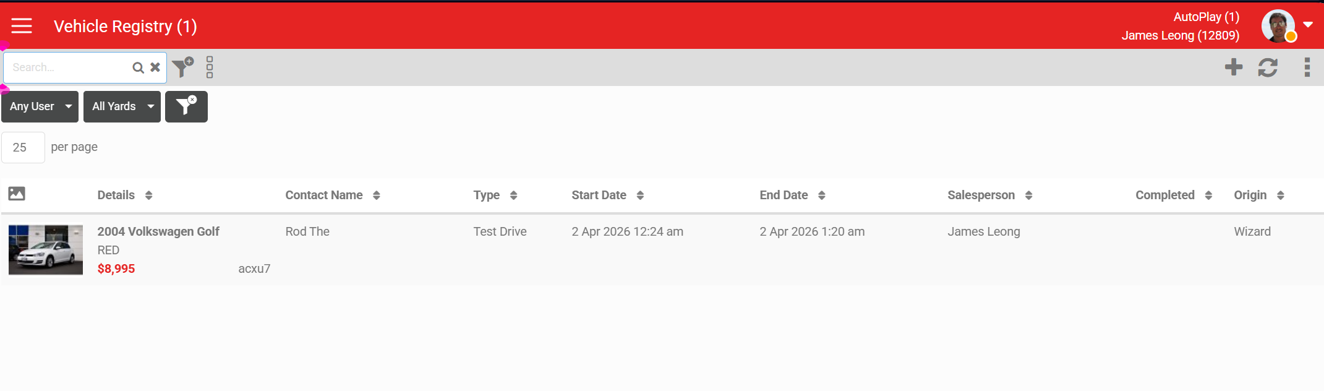Click the magnifier search icon

[138, 67]
